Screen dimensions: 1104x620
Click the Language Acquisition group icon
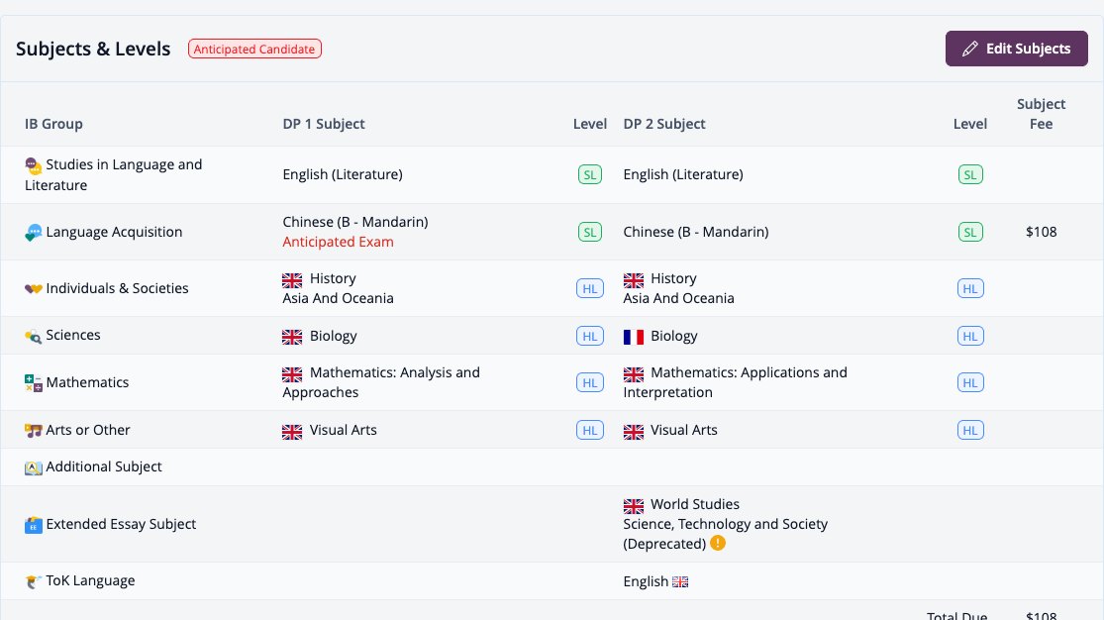point(33,233)
